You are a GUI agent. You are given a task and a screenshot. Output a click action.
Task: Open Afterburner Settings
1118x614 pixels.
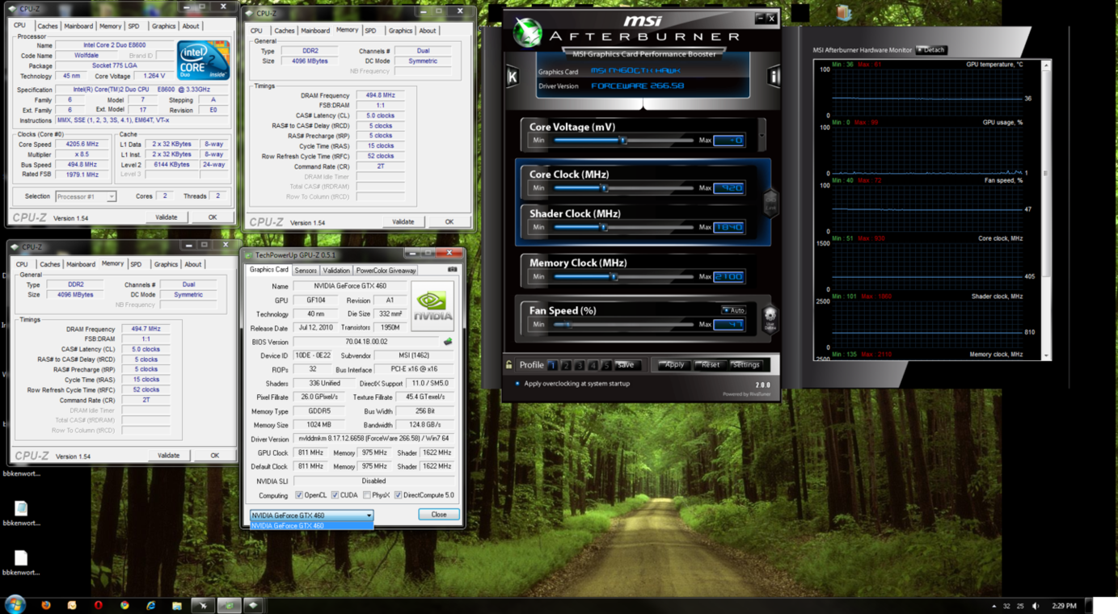pyautogui.click(x=745, y=365)
